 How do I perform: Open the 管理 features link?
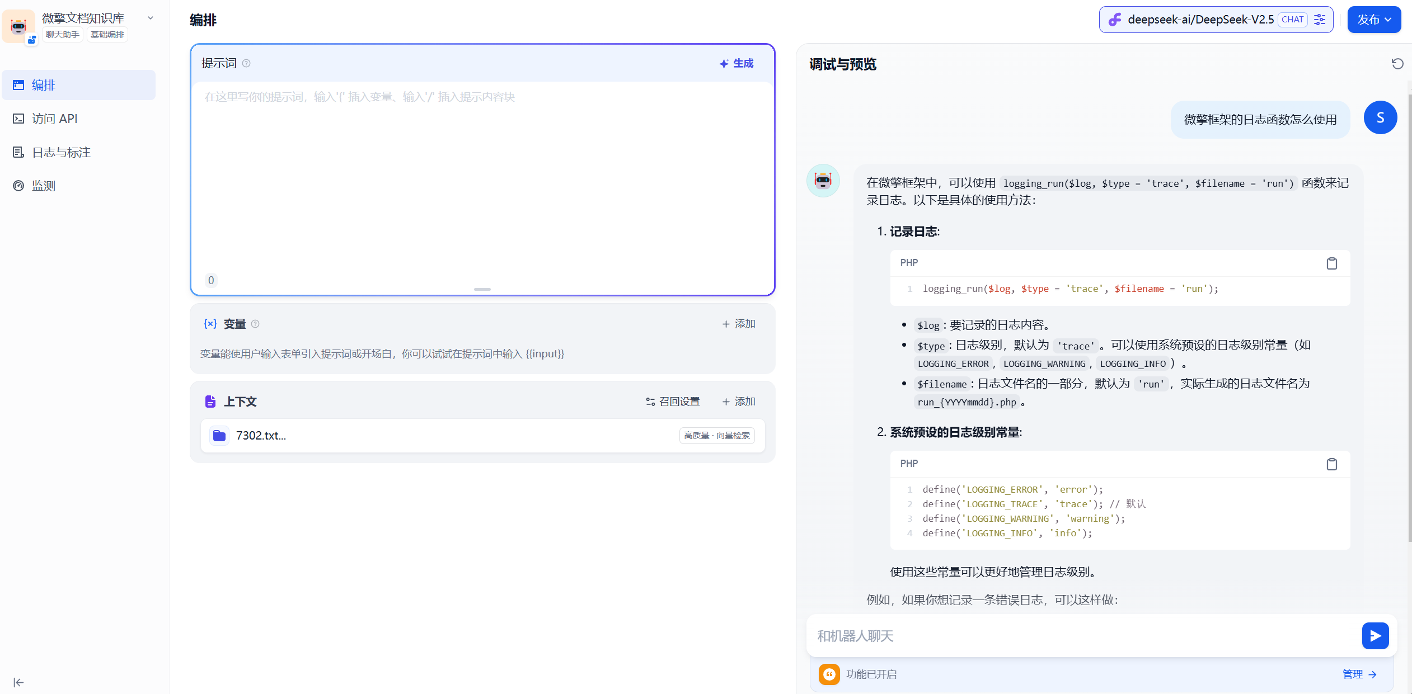[1360, 674]
